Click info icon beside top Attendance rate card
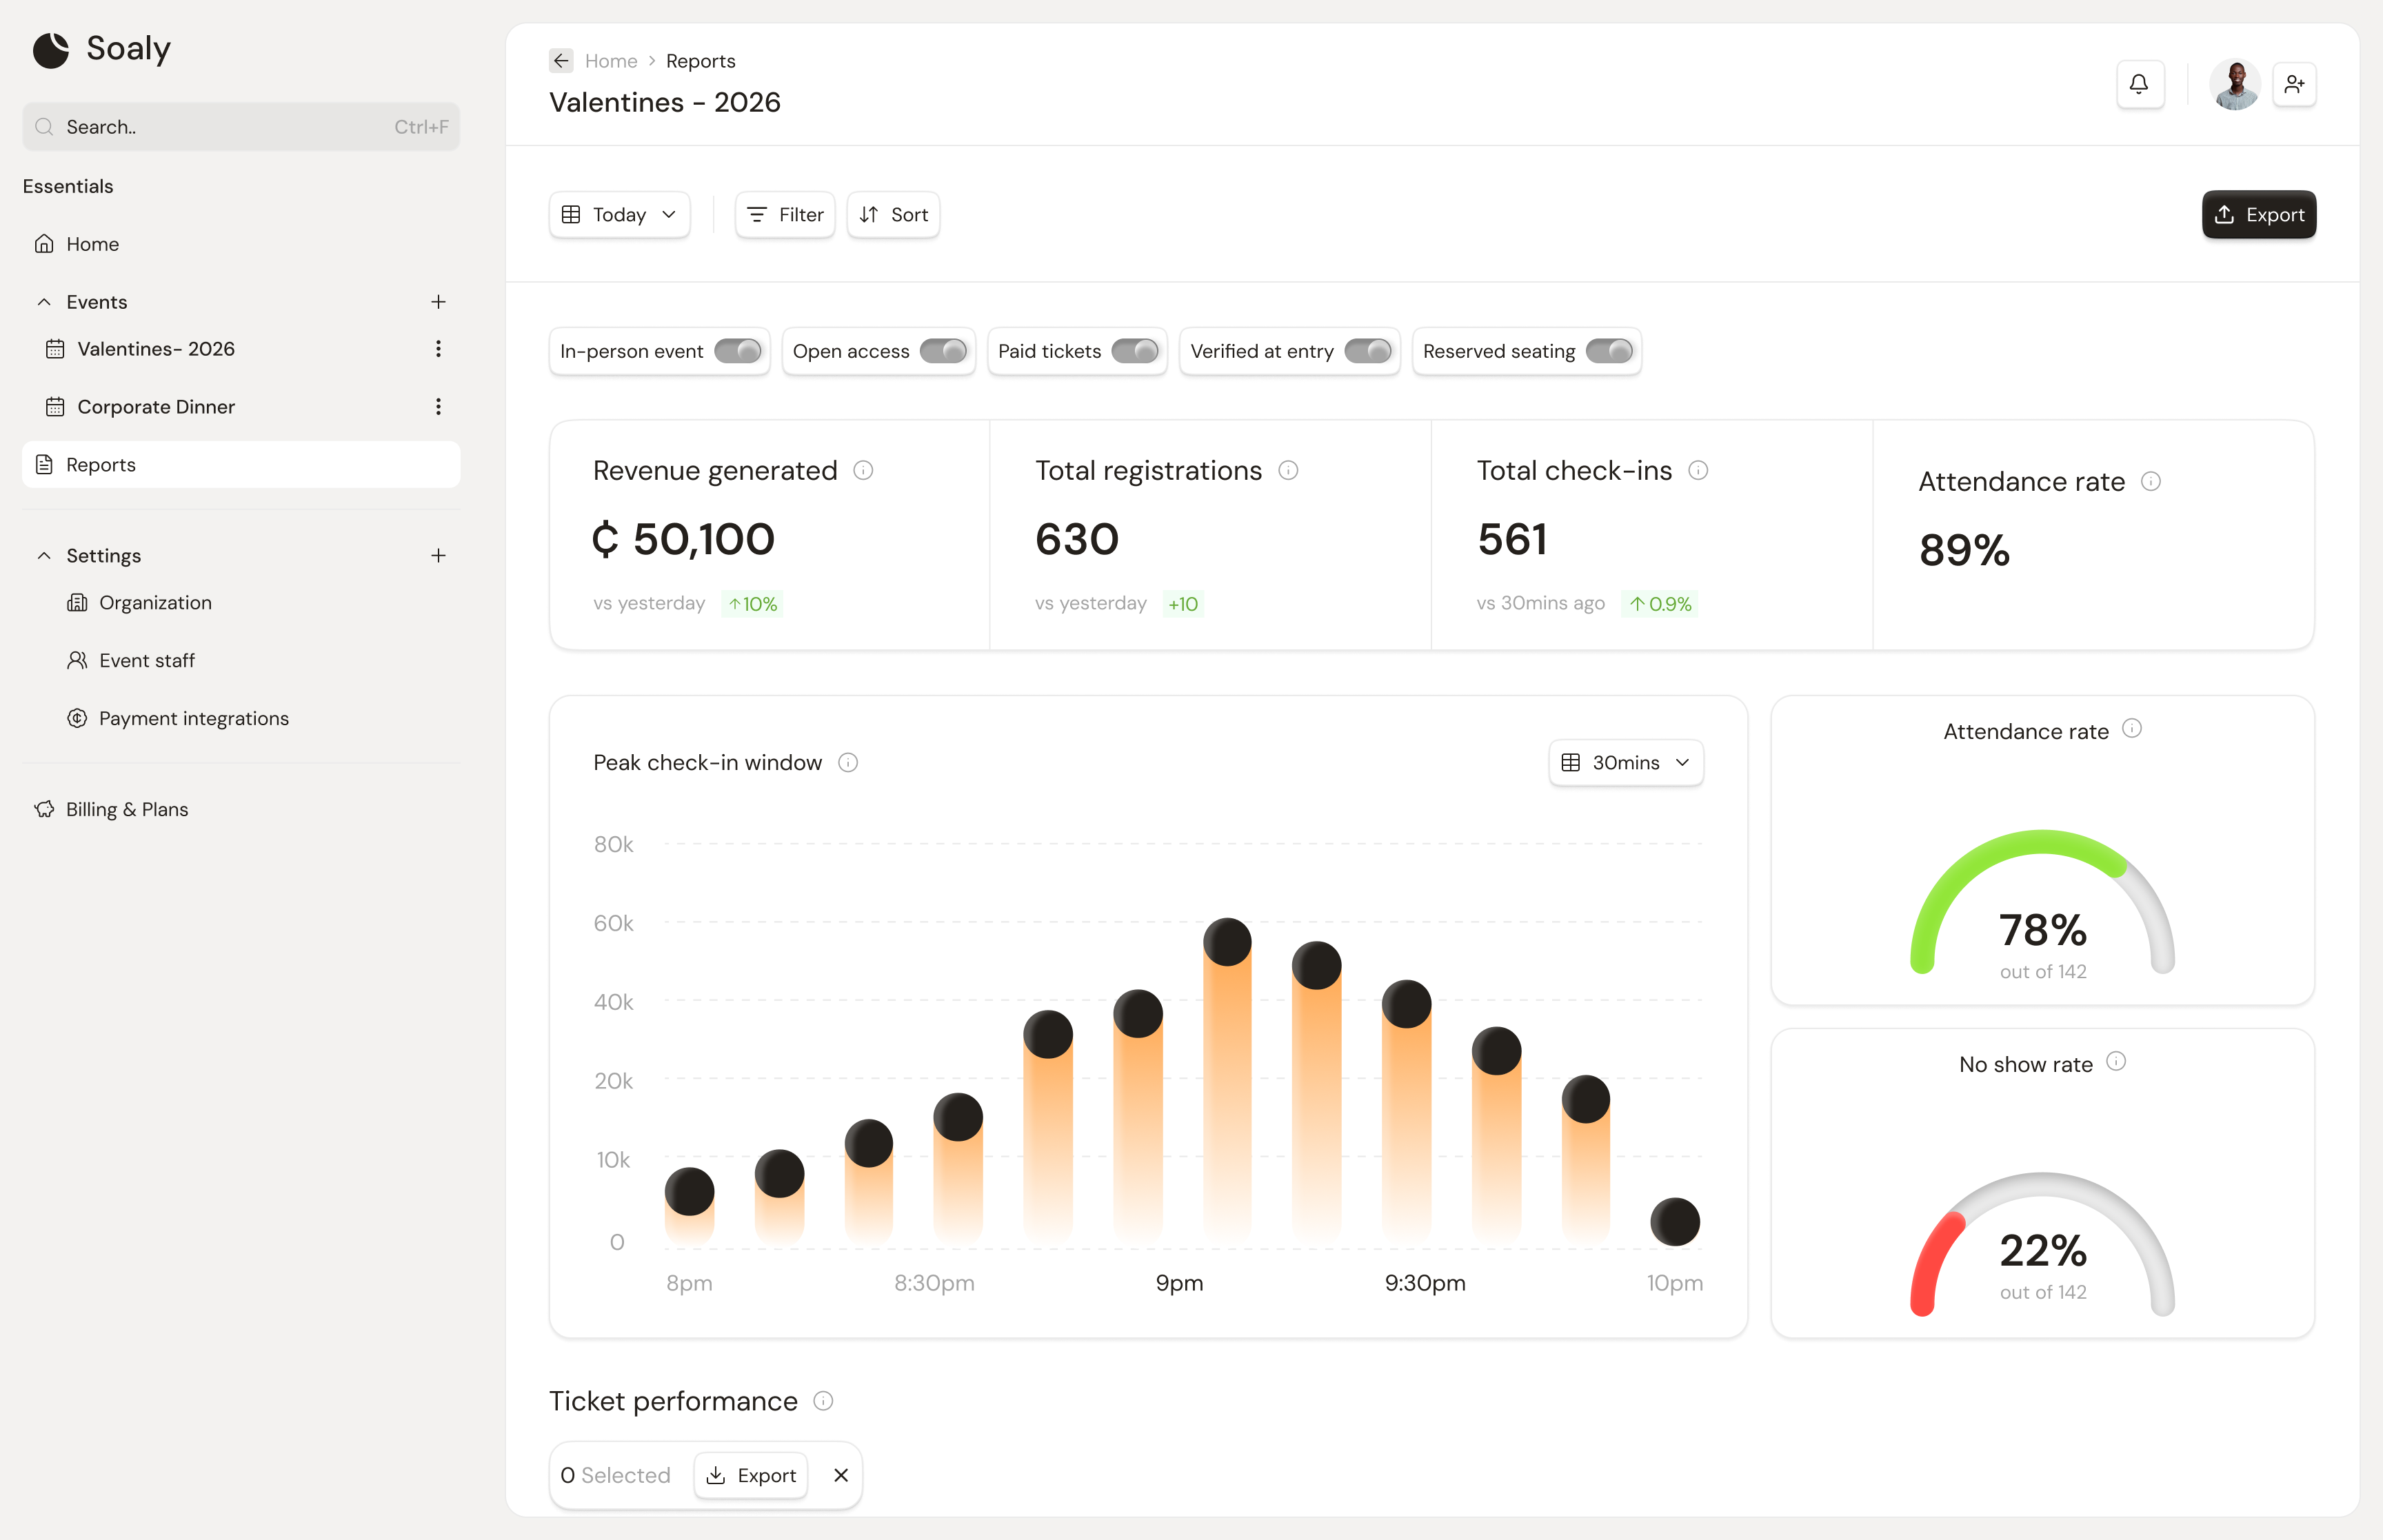The image size is (2383, 1540). click(2151, 482)
